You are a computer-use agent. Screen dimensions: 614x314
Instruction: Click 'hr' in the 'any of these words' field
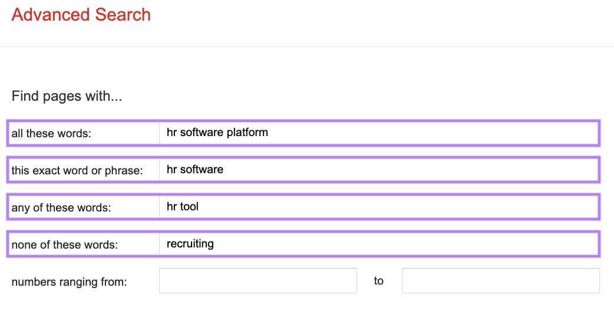pos(171,207)
